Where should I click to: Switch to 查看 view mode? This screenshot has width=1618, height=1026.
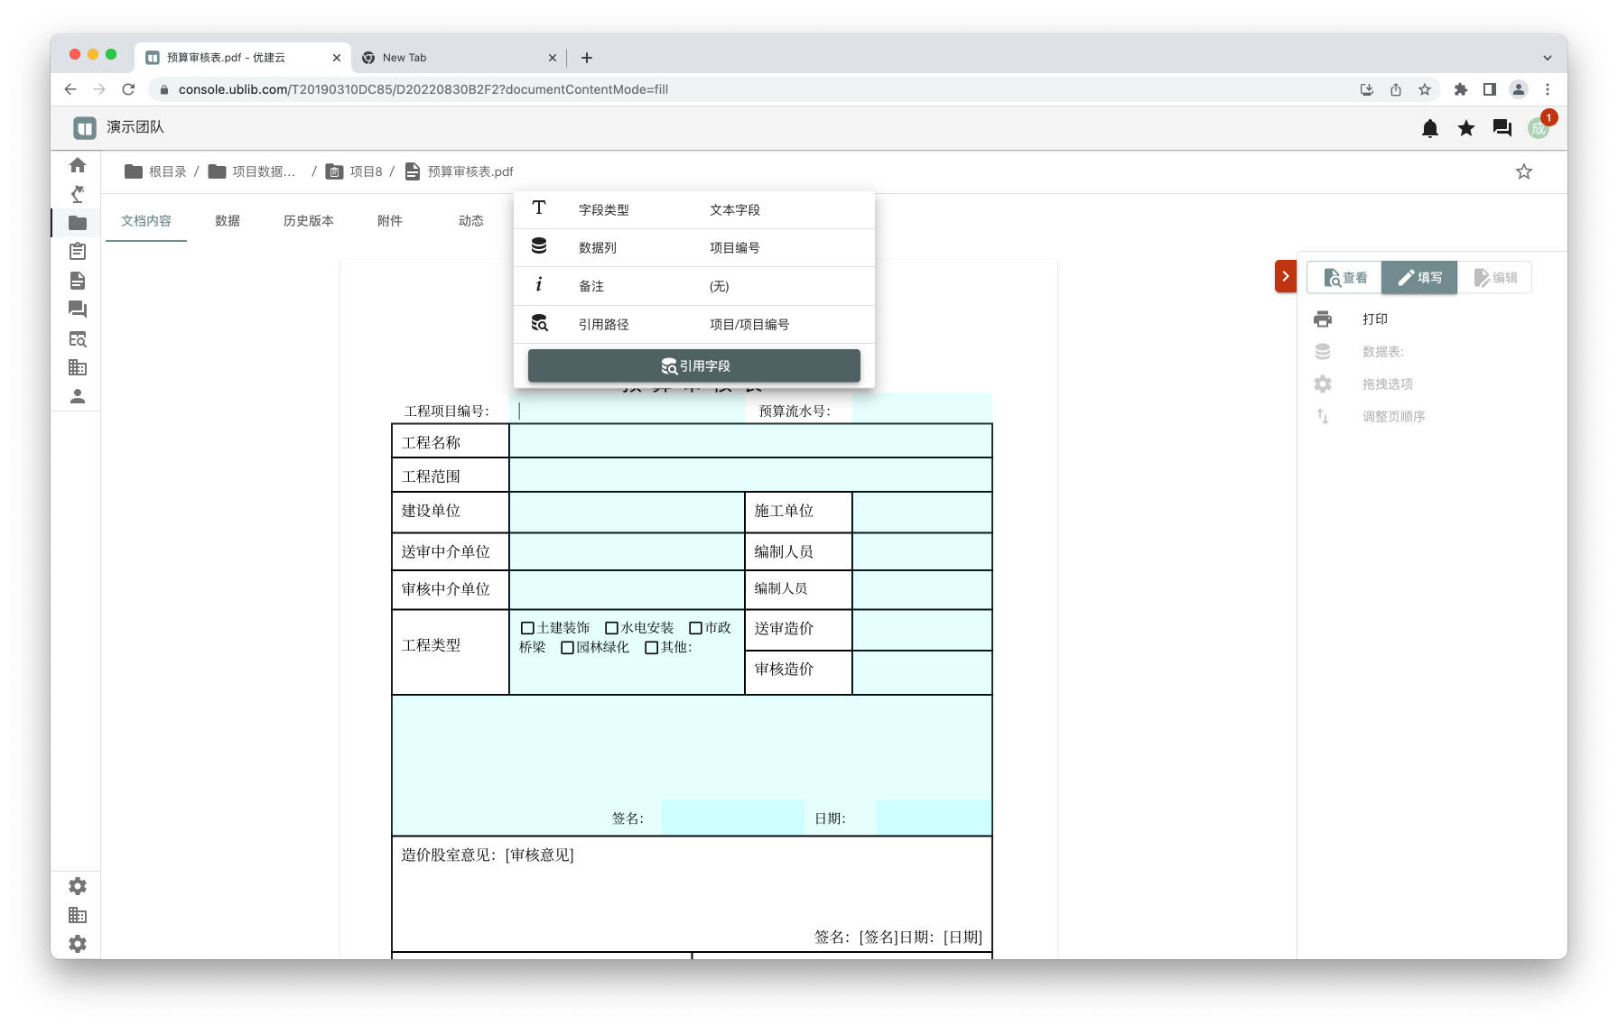tap(1344, 278)
